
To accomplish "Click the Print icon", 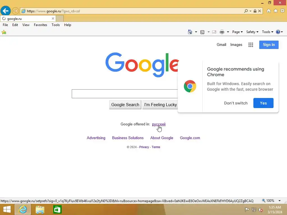I will (222, 32).
